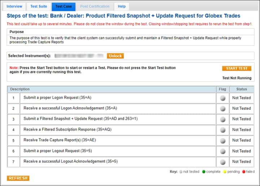Image resolution: width=260 pixels, height=186 pixels.
Task: Select the Test Case tab
Action: pyautogui.click(x=64, y=7)
